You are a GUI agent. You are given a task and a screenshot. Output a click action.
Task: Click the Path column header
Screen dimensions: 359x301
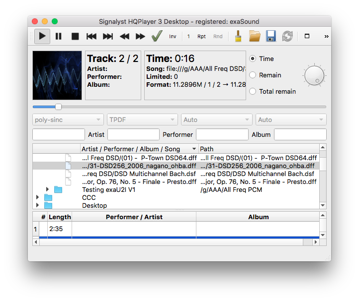pyautogui.click(x=259, y=149)
